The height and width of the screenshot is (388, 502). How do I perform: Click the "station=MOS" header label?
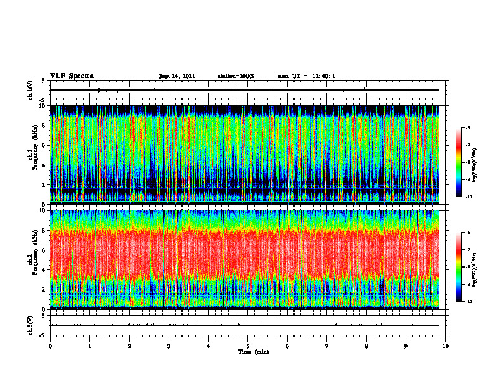pyautogui.click(x=236, y=76)
